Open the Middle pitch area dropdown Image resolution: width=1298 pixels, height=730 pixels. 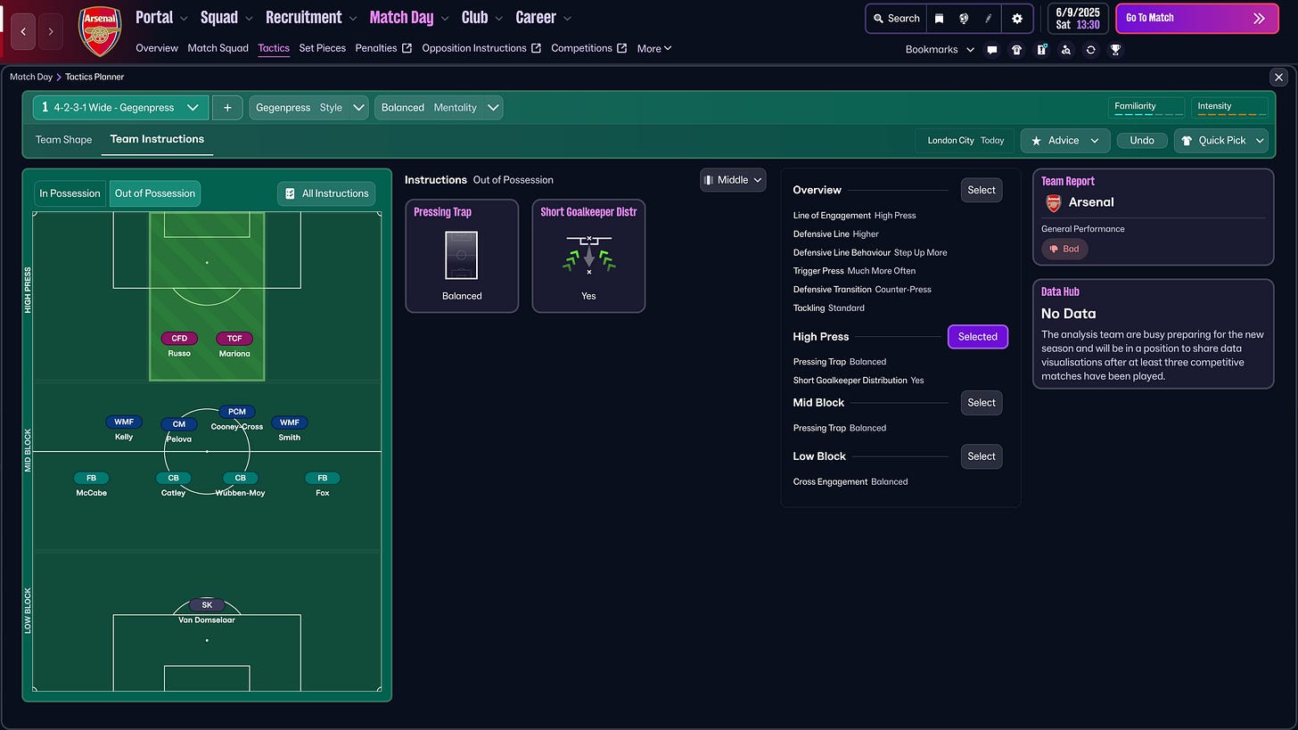tap(733, 180)
